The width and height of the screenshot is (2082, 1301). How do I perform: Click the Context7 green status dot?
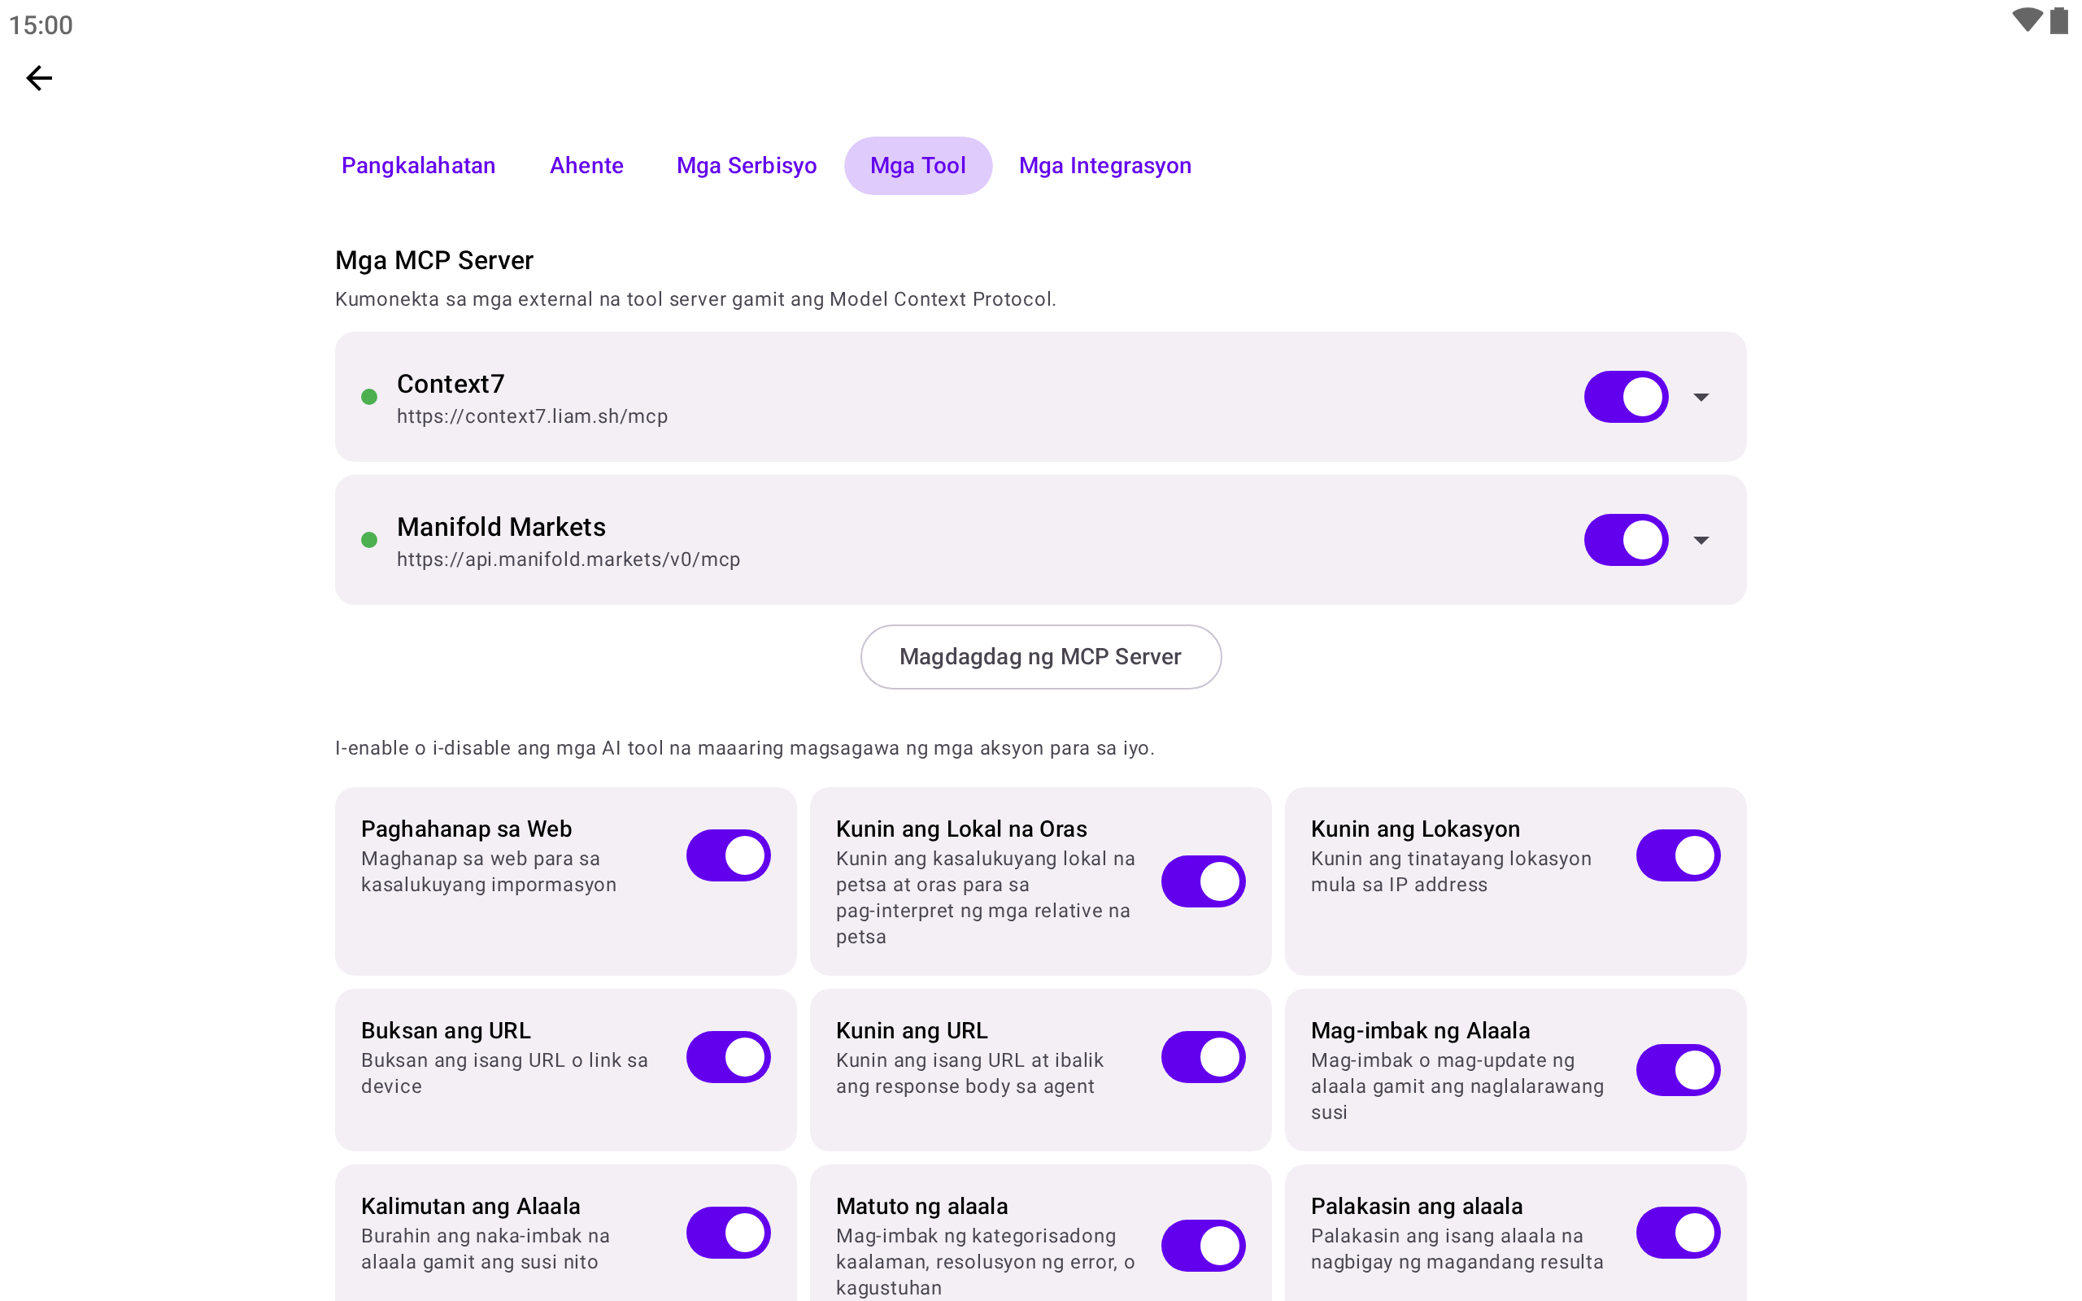coord(369,397)
